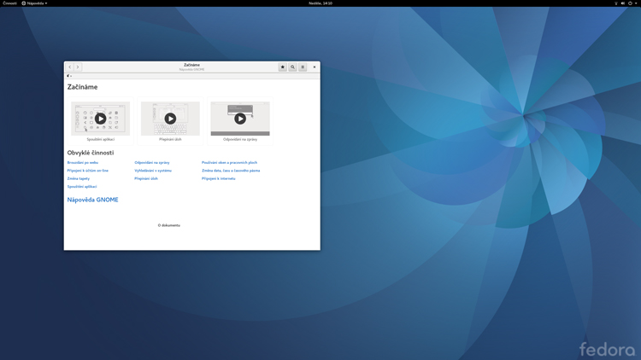The image size is (641, 360).
Task: Go forward with the right arrow button
Action: (x=78, y=67)
